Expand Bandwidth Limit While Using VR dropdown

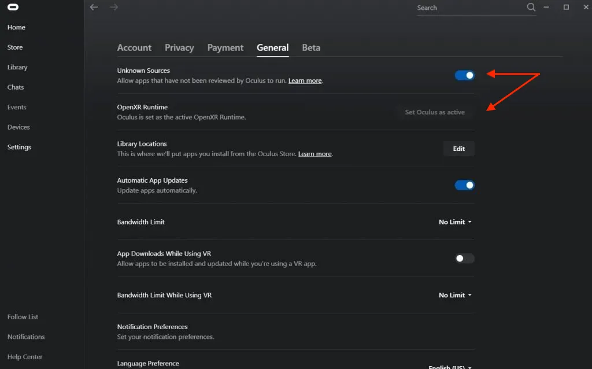point(455,295)
